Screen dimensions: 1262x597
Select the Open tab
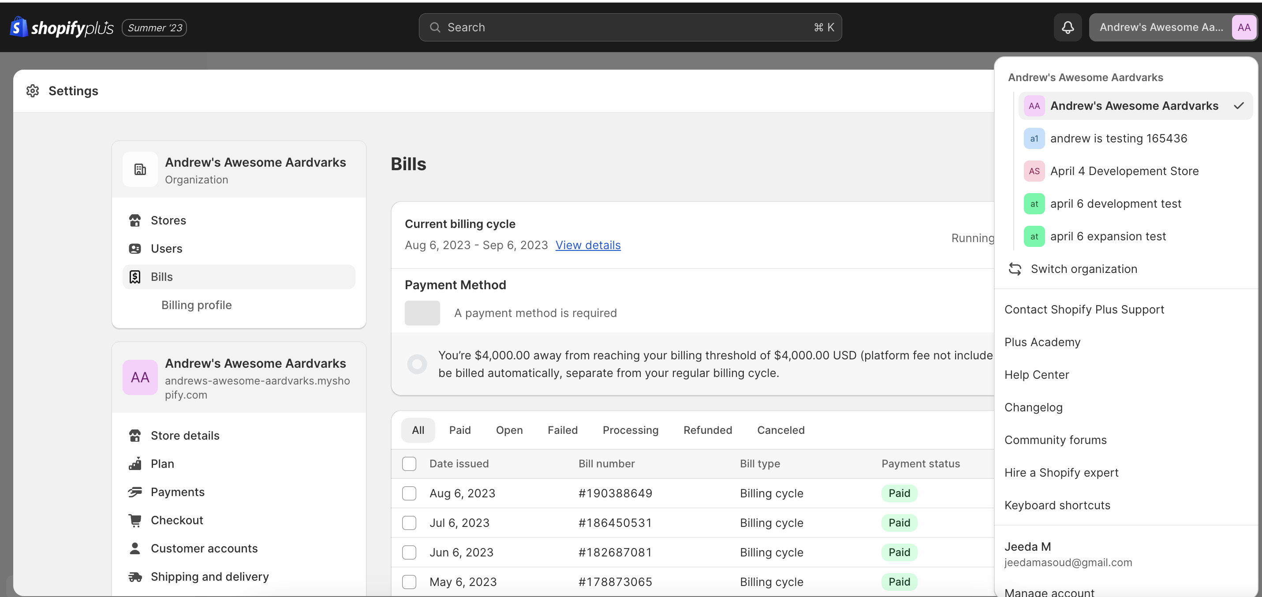click(509, 430)
